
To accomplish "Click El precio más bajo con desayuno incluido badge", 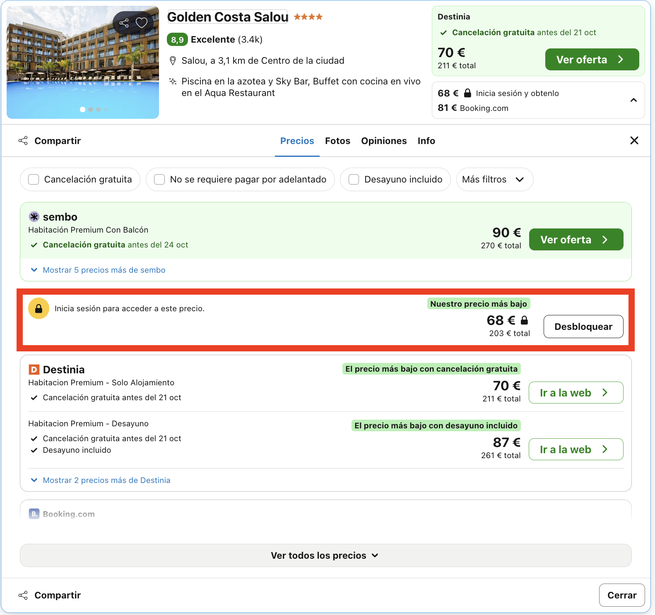I will [x=436, y=425].
